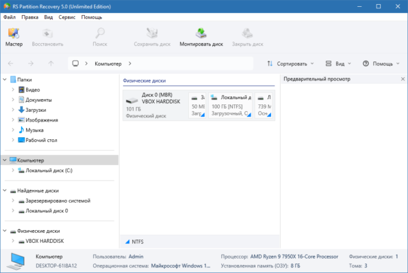Select the Документы folder icon
Viewport: 408px width, 273px height.
21,100
